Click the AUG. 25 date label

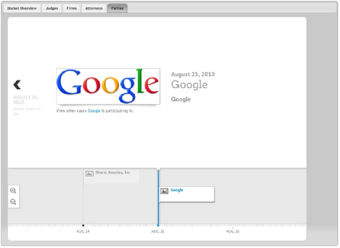(x=158, y=231)
